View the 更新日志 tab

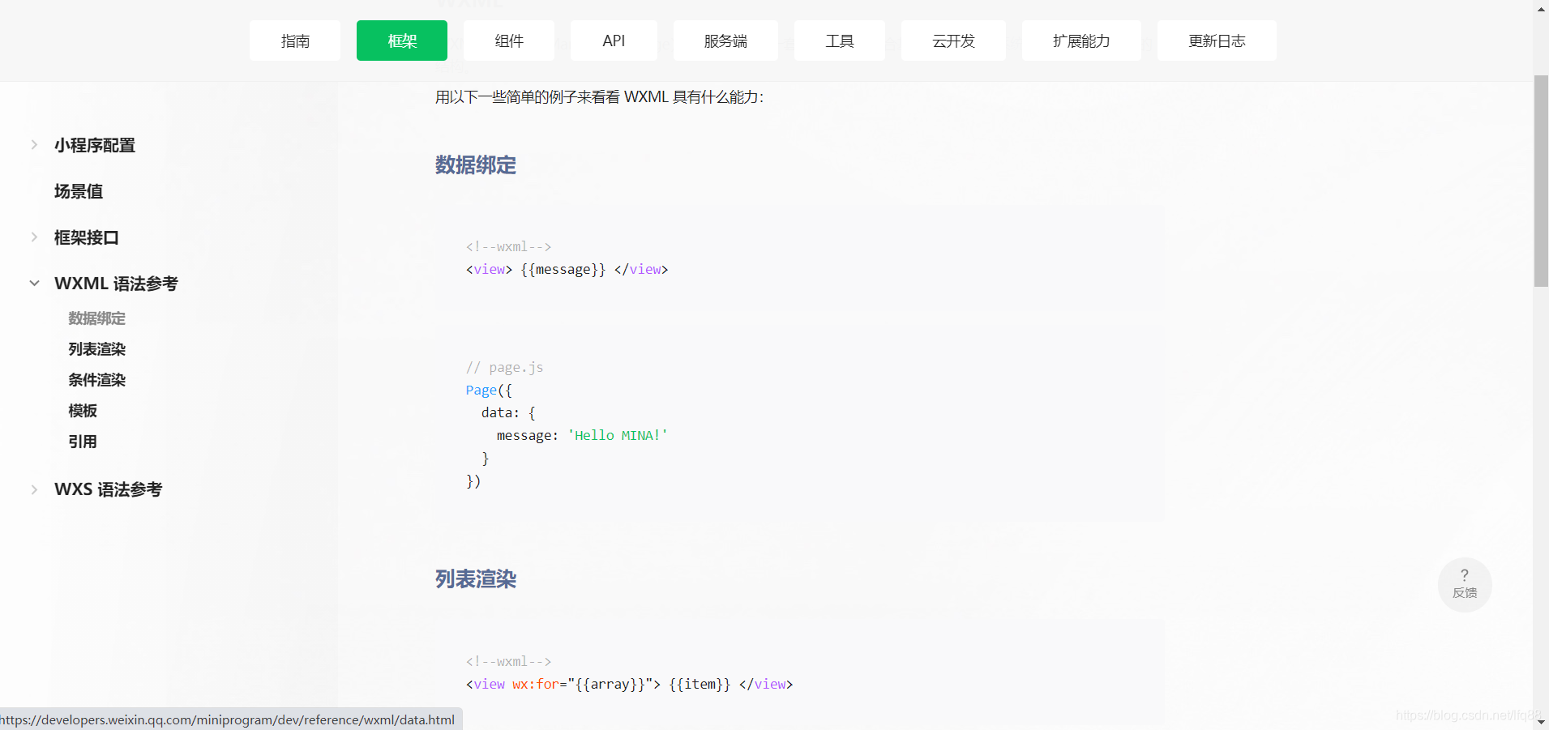point(1217,41)
